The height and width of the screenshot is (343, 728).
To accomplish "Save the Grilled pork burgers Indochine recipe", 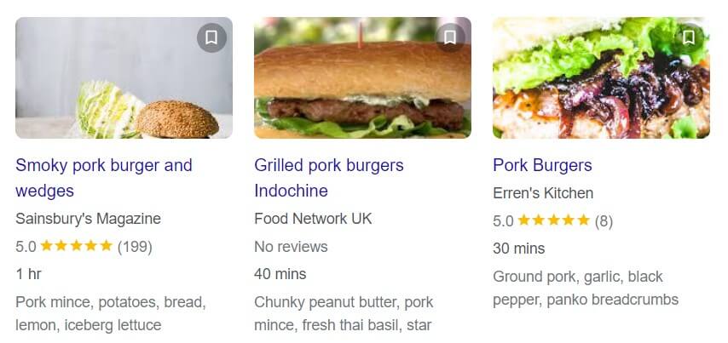I will click(451, 37).
